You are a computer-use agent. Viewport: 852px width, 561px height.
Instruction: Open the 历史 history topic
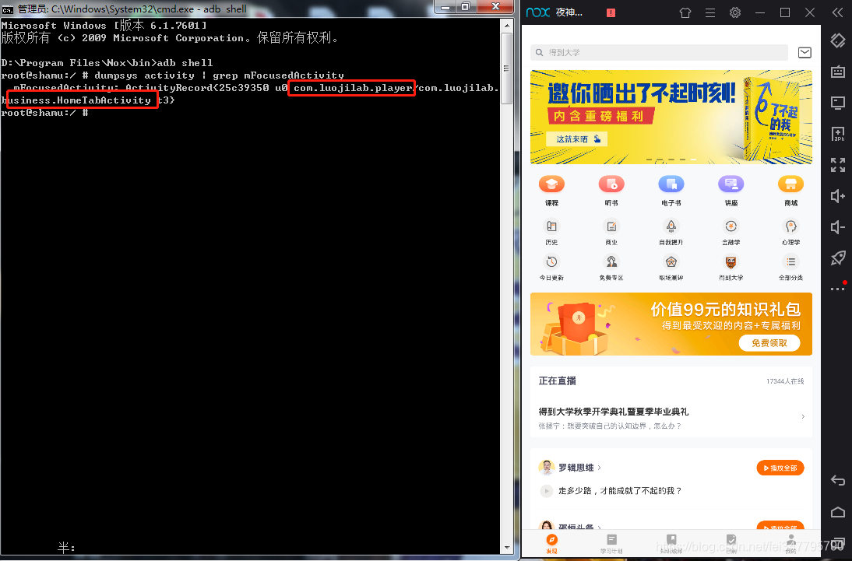[x=551, y=232]
